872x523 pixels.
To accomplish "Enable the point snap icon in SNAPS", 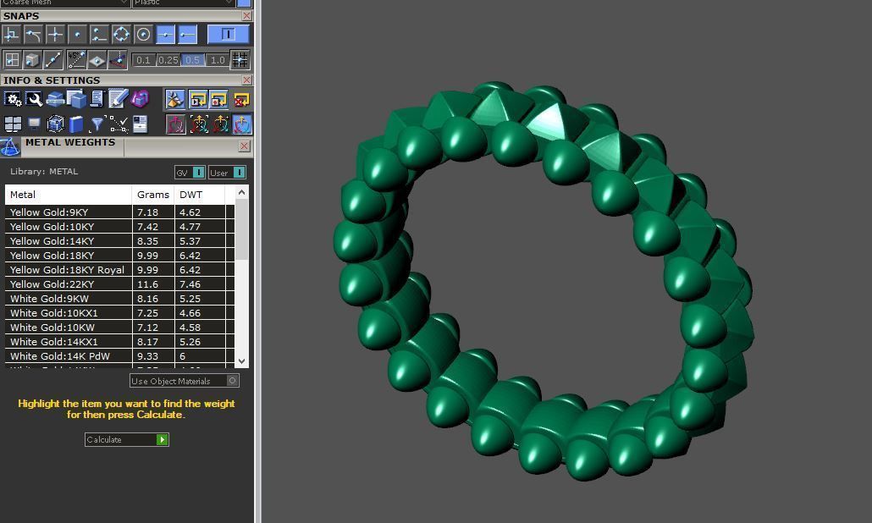I will click(78, 34).
